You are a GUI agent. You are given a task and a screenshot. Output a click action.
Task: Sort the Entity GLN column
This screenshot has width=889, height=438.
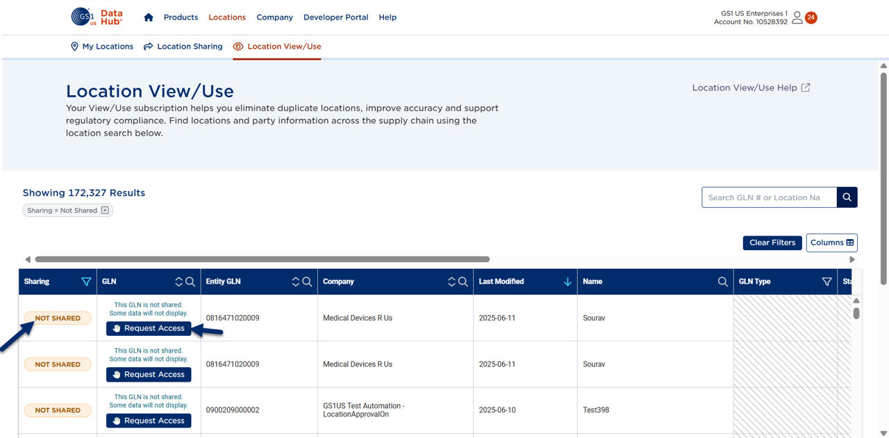(296, 282)
